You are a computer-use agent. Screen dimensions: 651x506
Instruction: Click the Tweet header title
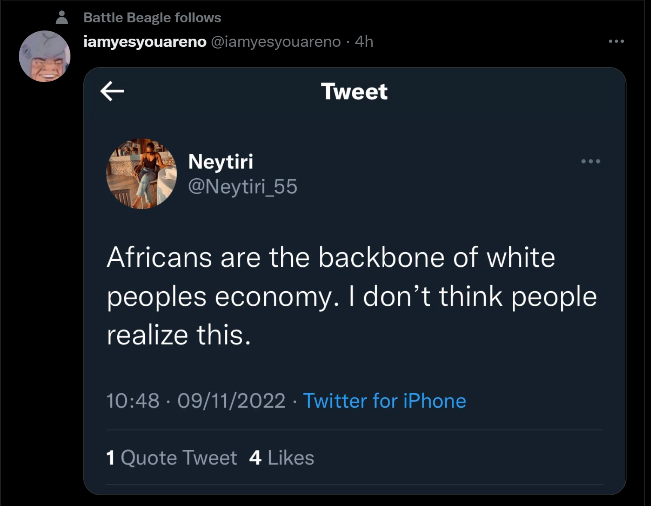coord(354,91)
